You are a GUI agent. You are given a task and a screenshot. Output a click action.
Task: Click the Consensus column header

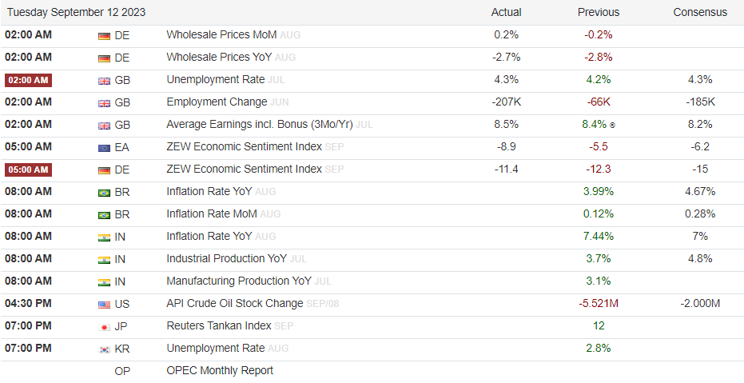point(700,12)
